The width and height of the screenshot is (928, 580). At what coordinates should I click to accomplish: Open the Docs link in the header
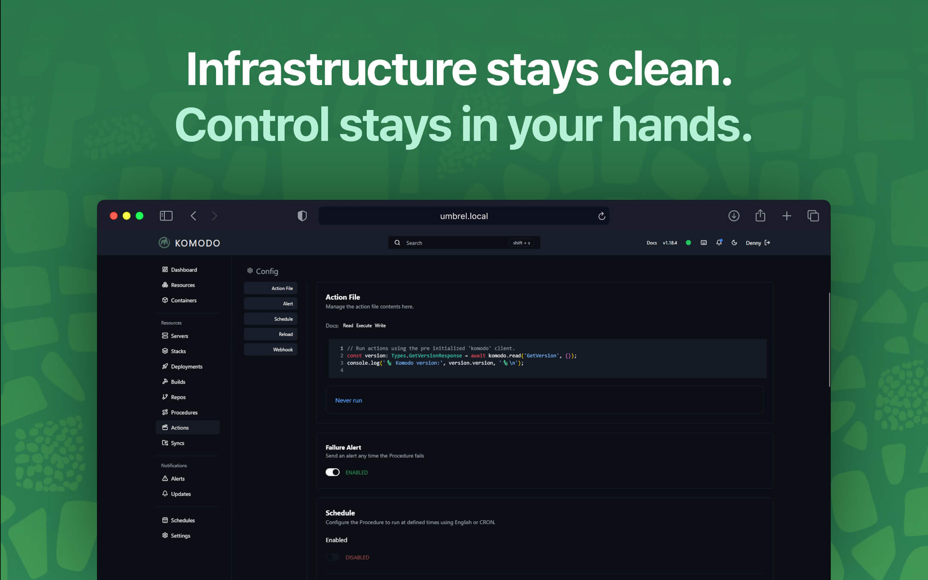651,242
